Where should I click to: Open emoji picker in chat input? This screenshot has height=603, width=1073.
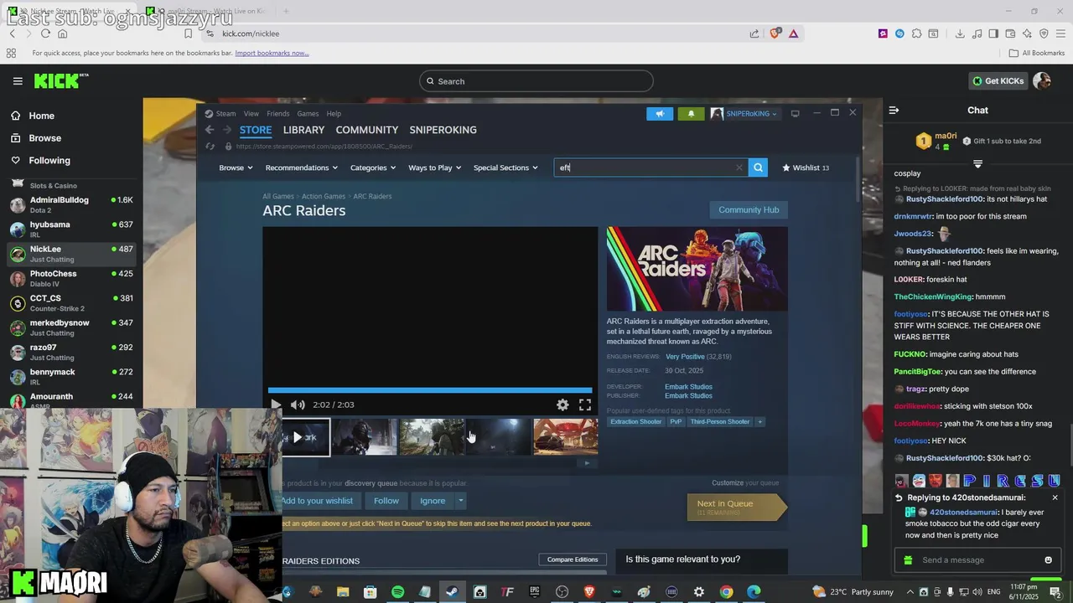click(x=1048, y=560)
